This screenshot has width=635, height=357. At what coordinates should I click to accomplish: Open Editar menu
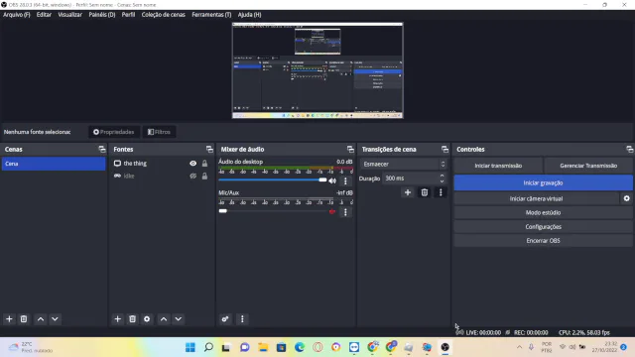coord(44,15)
